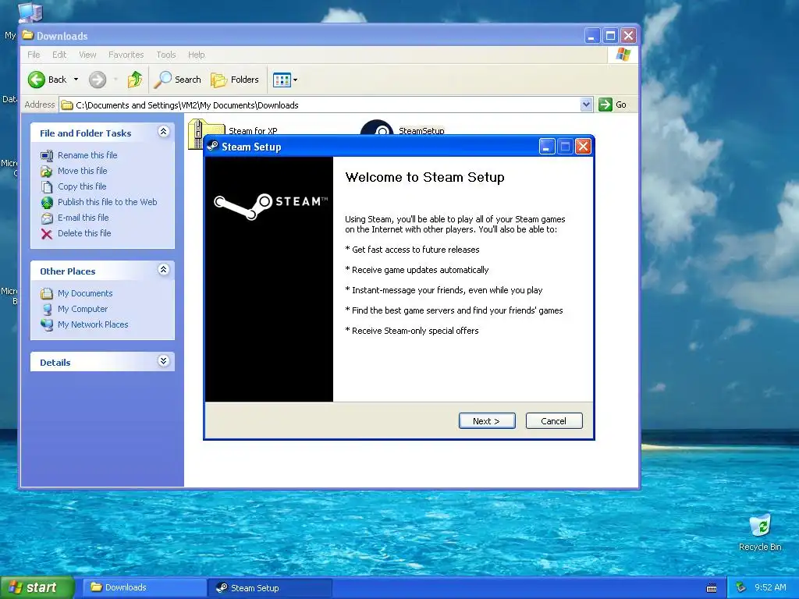Click Next in Steam Setup
This screenshot has height=599, width=799.
pos(487,420)
